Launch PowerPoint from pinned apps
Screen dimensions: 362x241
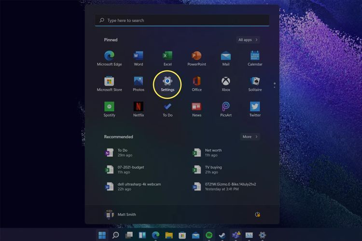coord(196,56)
